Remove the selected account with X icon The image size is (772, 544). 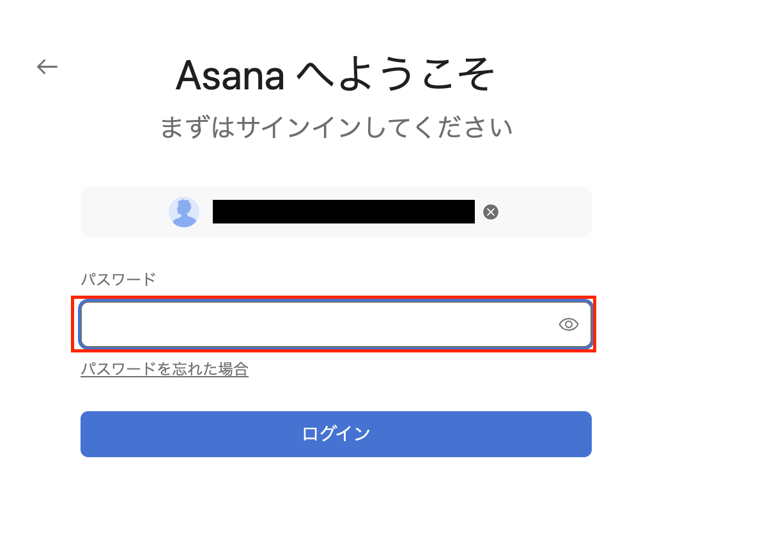point(490,212)
